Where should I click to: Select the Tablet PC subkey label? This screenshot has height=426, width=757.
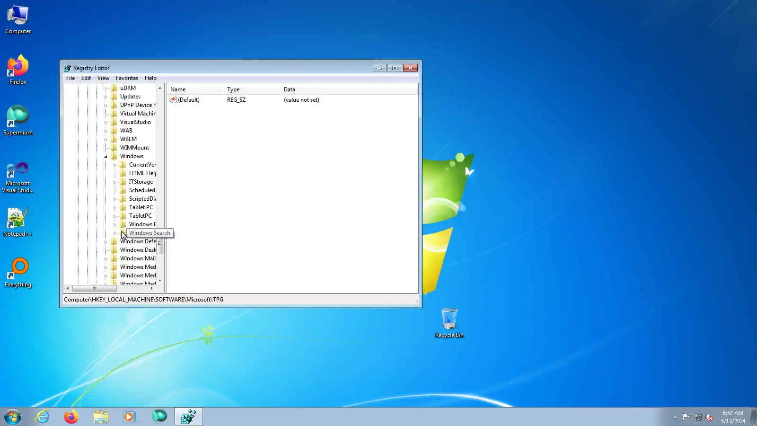click(x=141, y=207)
